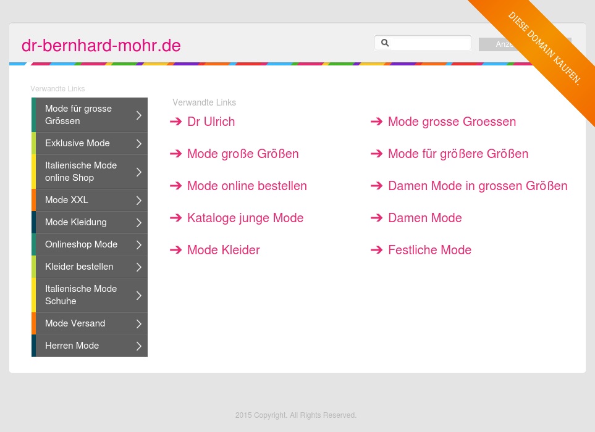595x432 pixels.
Task: Open the dr-bernhard-mohr.de site title
Action: click(x=101, y=46)
